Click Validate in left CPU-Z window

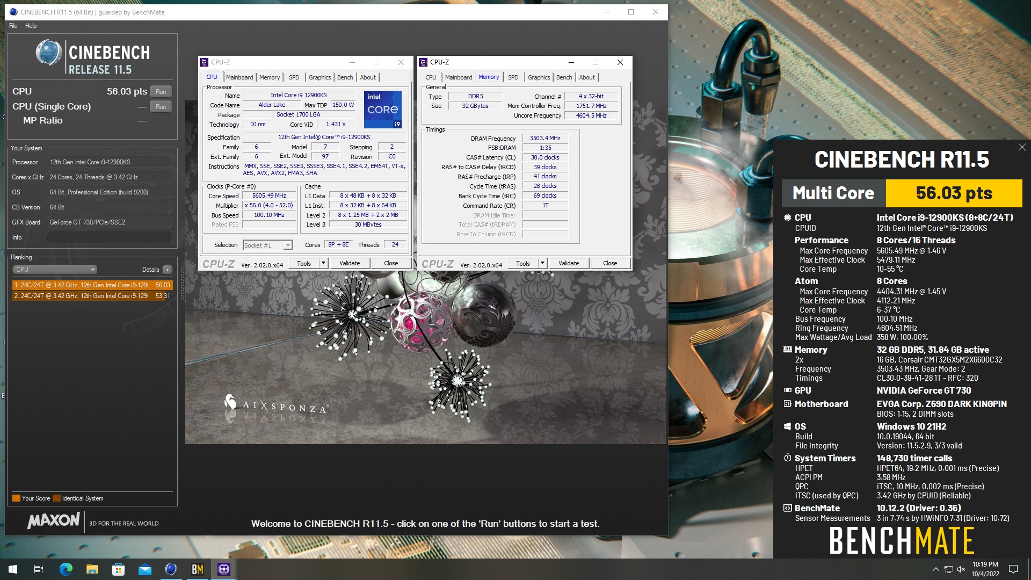tap(350, 264)
